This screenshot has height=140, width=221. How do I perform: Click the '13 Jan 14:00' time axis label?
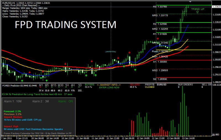click(188, 138)
